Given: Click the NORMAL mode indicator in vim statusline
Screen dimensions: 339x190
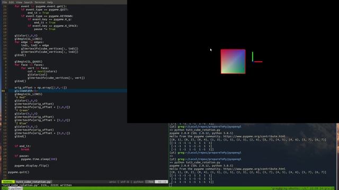Looking at the screenshot, I should point(8,182).
